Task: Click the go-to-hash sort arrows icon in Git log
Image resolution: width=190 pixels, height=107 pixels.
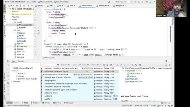Action: (x=111, y=65)
